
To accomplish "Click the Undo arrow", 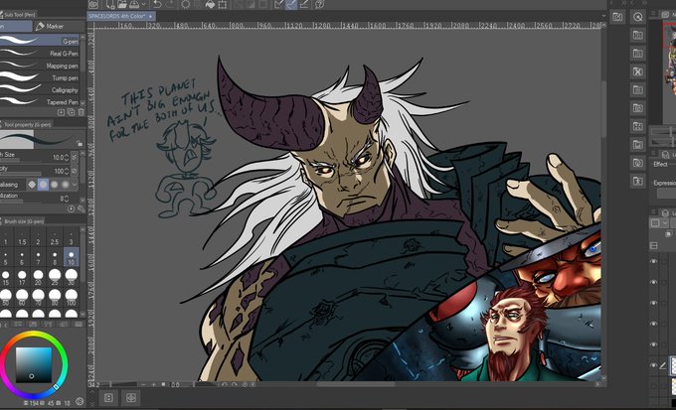I will click(x=157, y=4).
